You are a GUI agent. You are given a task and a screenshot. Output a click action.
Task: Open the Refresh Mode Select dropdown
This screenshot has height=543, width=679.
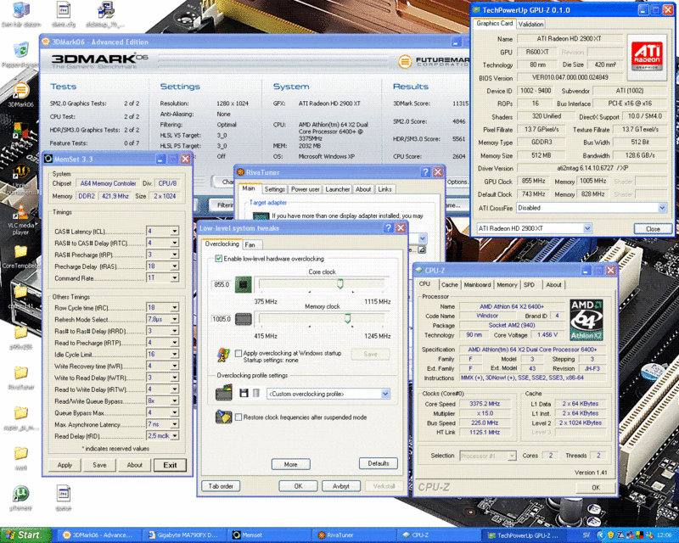pyautogui.click(x=175, y=319)
